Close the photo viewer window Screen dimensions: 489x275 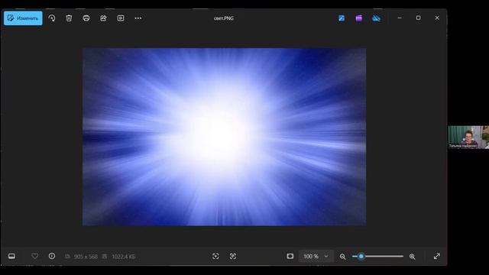[437, 18]
